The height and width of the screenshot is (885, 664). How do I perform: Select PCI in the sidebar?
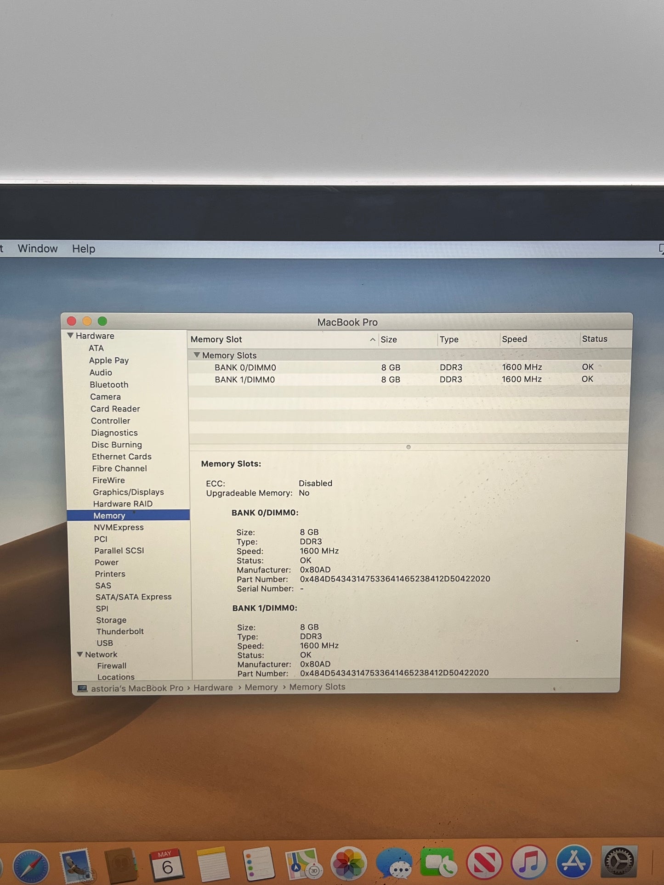pyautogui.click(x=101, y=539)
